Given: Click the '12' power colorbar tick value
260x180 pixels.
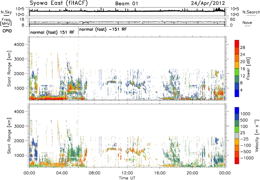Looking at the screenshot, I should 242,76.
